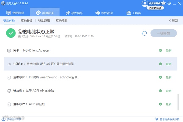Click green check of Intel Smart Sound row
183x122 pixels.
click(x=160, y=77)
